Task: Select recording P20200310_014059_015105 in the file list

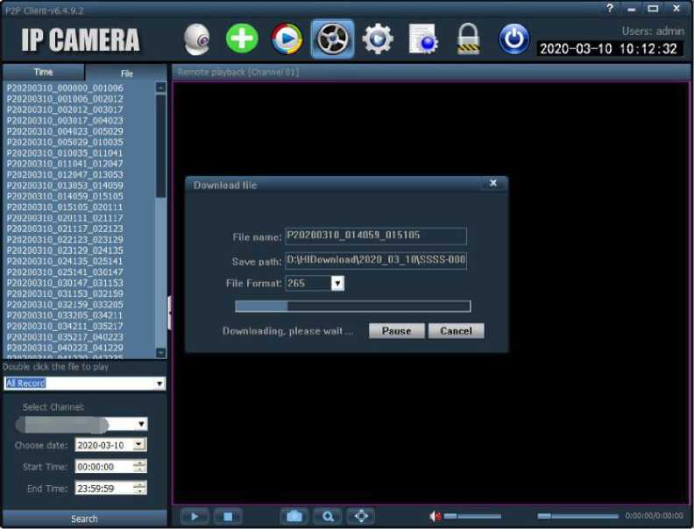Action: click(65, 196)
